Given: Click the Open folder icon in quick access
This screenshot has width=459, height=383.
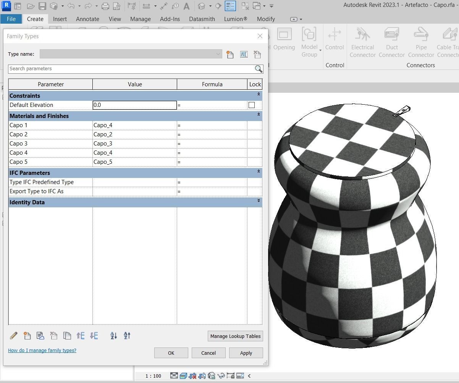Looking at the screenshot, I should pos(31,6).
